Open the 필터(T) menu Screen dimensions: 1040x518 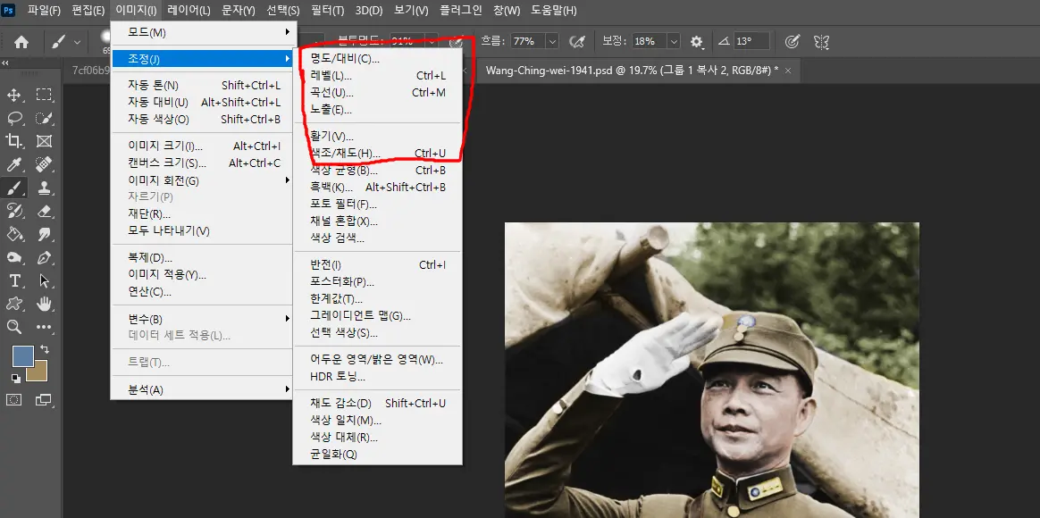328,11
